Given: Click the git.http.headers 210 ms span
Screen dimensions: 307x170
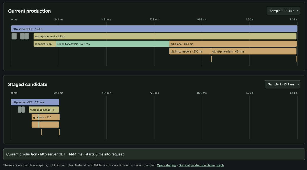Looking at the screenshot, I should 190,51.
